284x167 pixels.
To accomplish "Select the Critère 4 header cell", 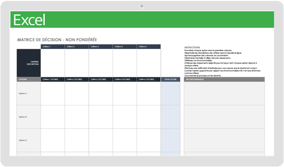I will 125,47.
